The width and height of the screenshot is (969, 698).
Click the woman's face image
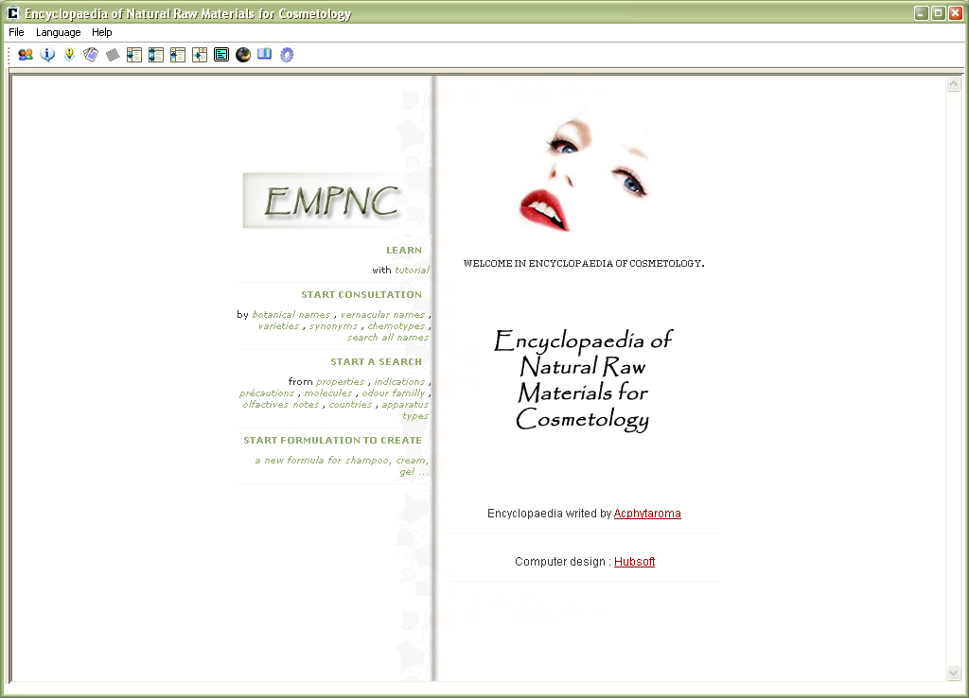[x=585, y=174]
